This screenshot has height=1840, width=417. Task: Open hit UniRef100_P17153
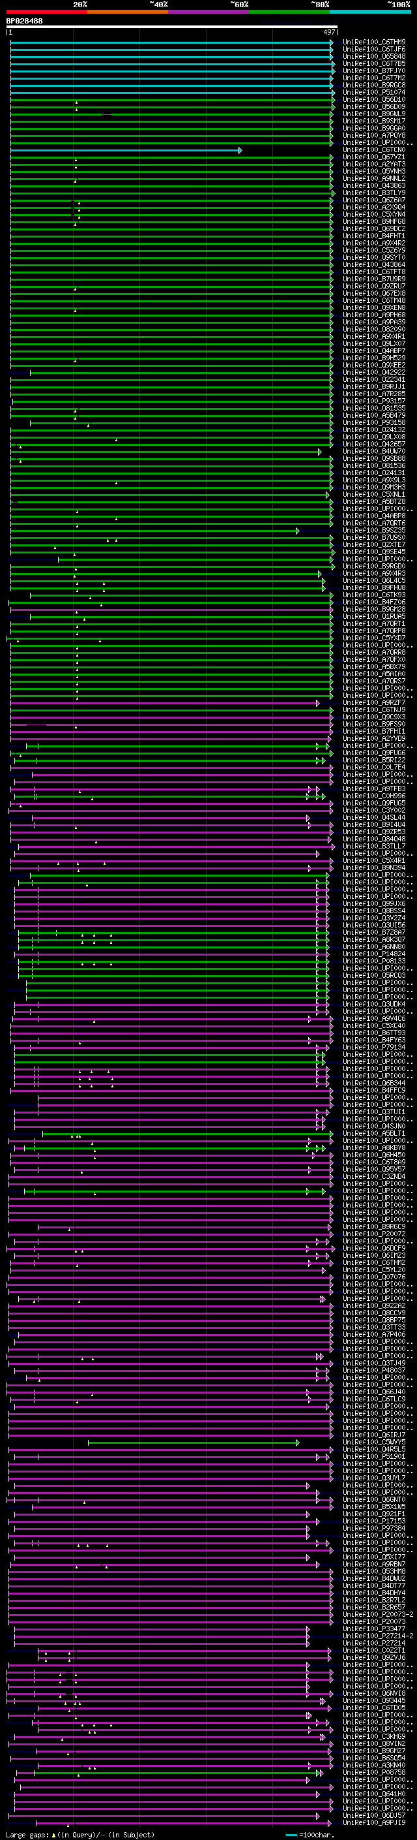point(374,1521)
